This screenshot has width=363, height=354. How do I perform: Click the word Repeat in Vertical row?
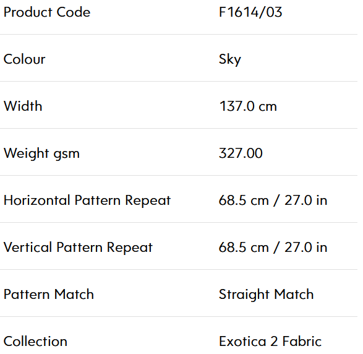[x=130, y=248]
